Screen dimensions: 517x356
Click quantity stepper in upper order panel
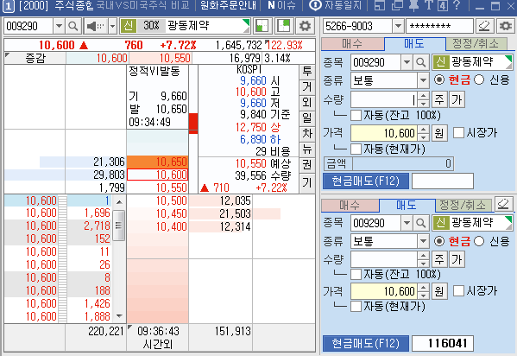pyautogui.click(x=424, y=99)
